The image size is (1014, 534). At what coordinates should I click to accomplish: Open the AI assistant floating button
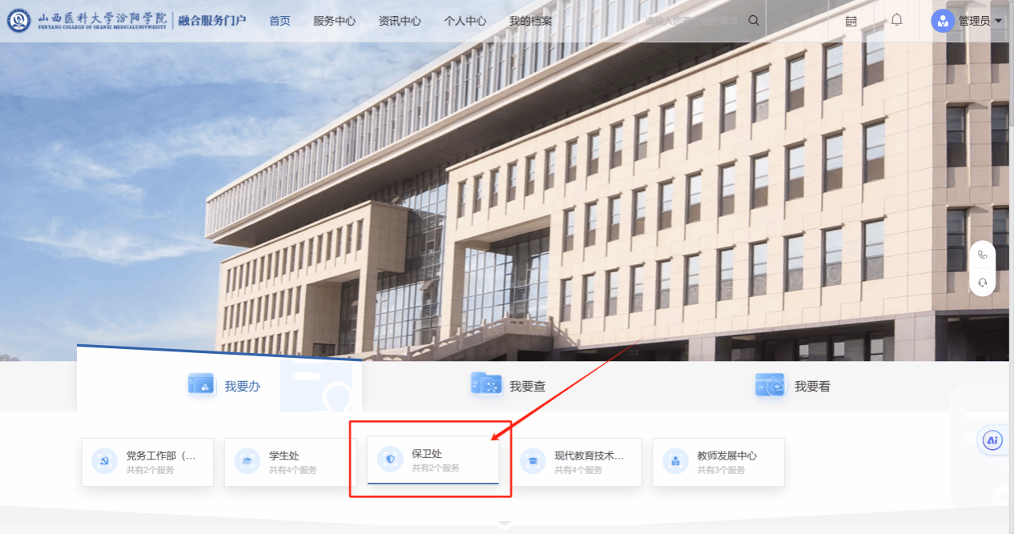click(993, 440)
